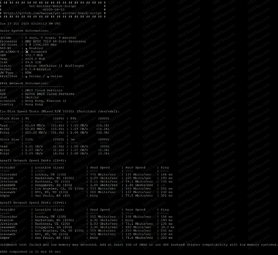Viewport: 278px width, 255px height.
Task: Click the IPv4 Sao Paulo ping 321 ms
Action: (167, 196)
